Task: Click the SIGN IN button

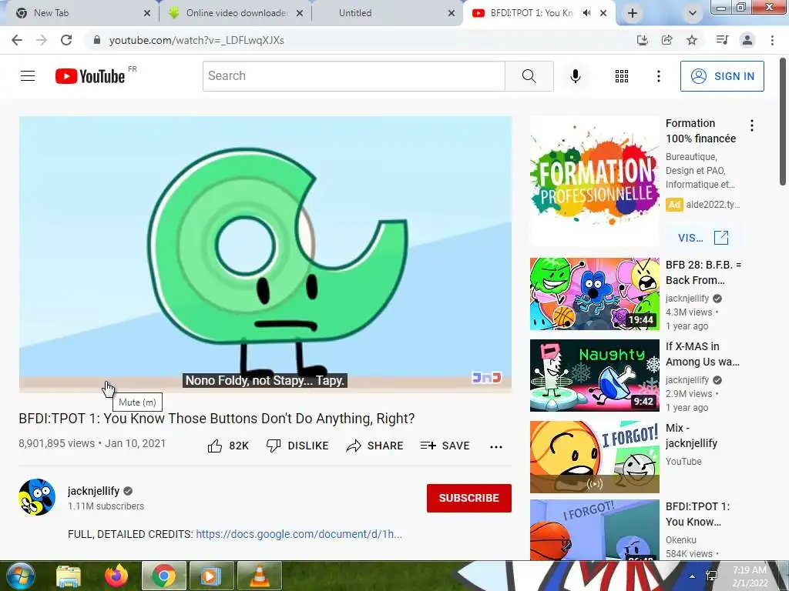Action: (722, 76)
